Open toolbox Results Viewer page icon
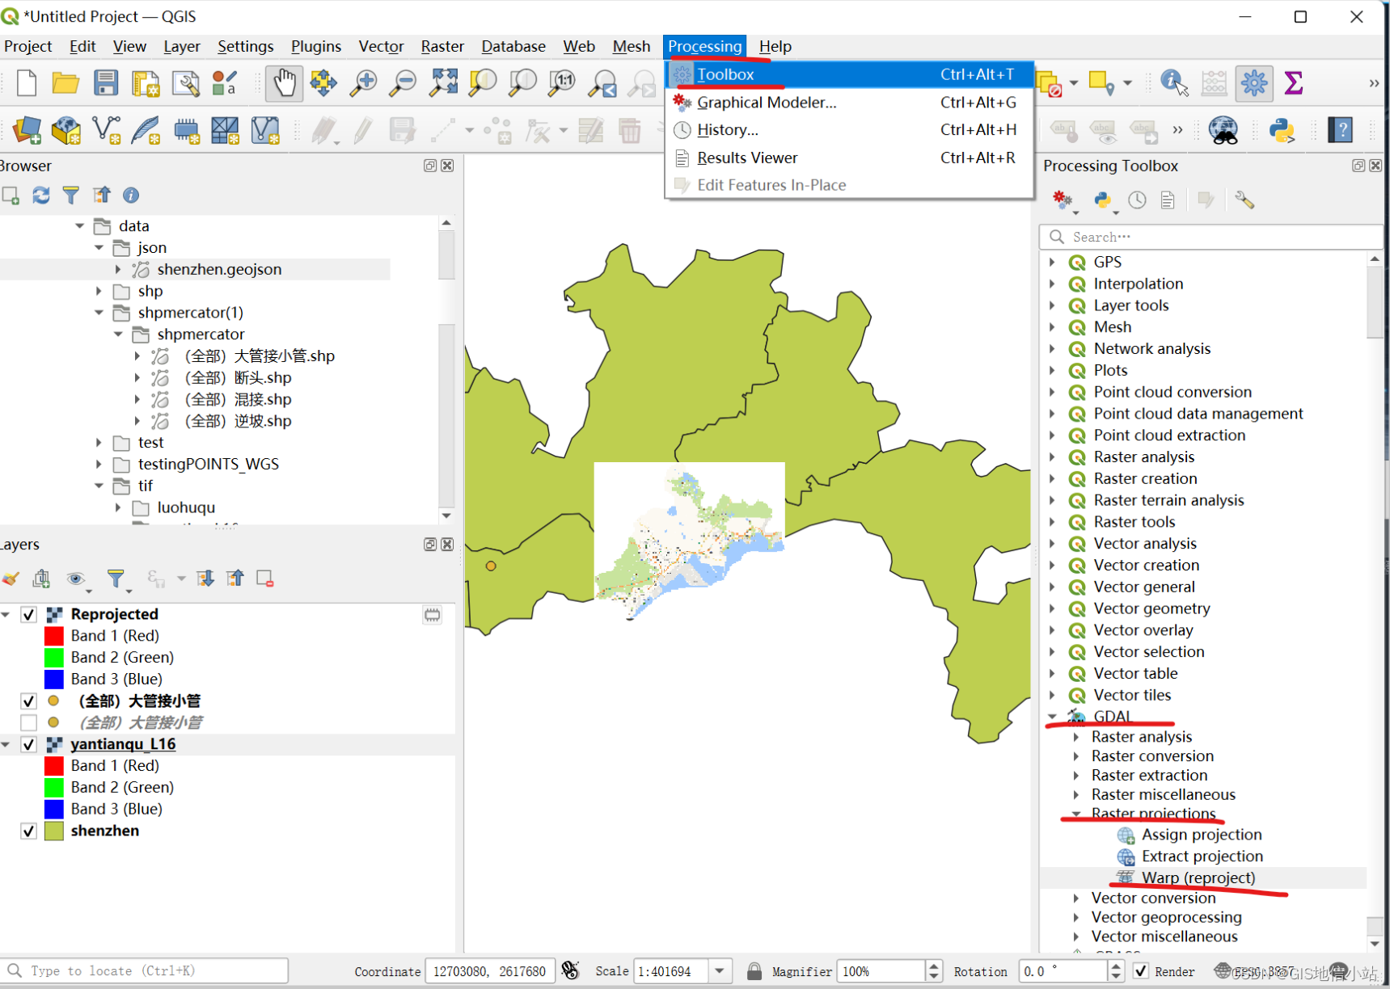The height and width of the screenshot is (989, 1390). pos(1168,200)
